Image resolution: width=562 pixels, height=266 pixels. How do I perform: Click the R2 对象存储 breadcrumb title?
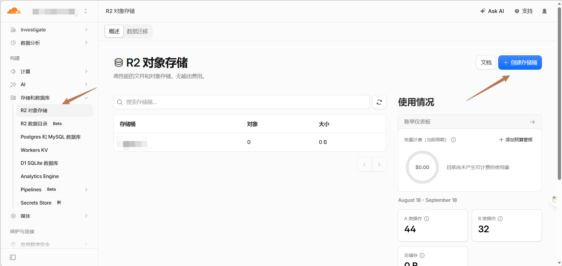pyautogui.click(x=120, y=11)
